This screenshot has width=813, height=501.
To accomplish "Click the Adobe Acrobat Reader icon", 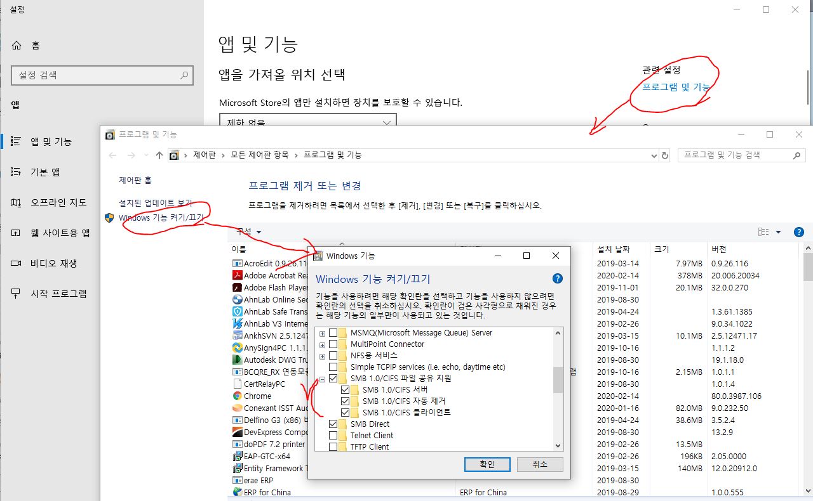I will tap(238, 275).
